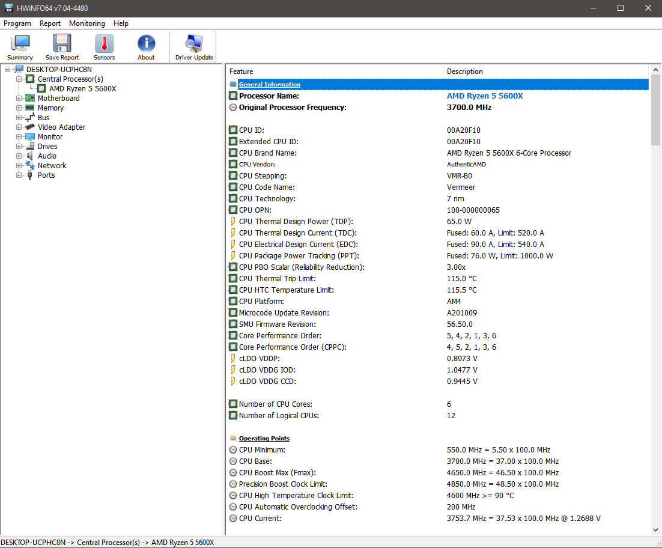
Task: Select the Memory tree item
Action: [50, 108]
